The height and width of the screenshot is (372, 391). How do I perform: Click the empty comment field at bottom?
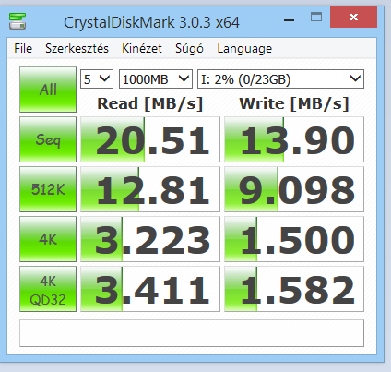click(x=192, y=333)
